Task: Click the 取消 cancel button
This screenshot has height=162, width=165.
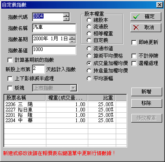Action: [x=146, y=28]
